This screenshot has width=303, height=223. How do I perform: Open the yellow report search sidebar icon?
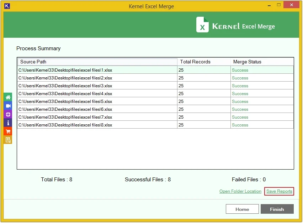(x=8, y=140)
